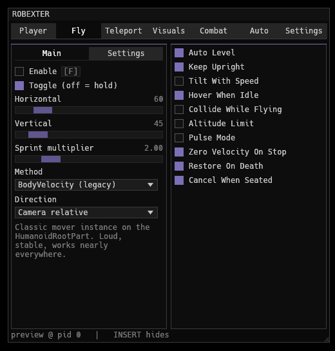Turn on Pulse Mode
This screenshot has height=351, width=335.
coord(179,138)
